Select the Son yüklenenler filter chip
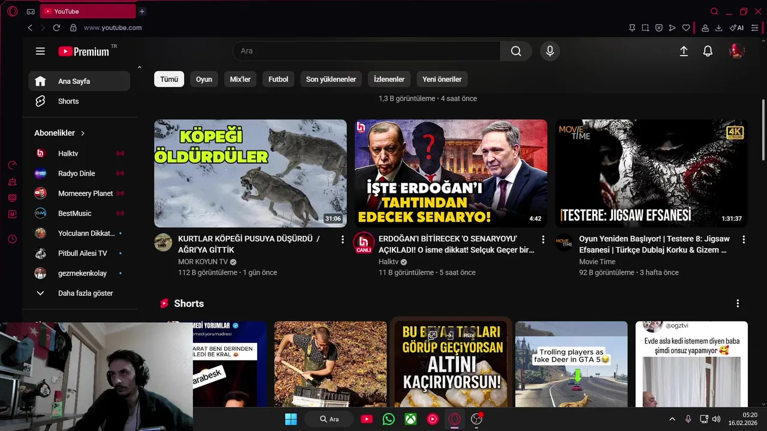Viewport: 767px width, 431px height. (x=331, y=79)
